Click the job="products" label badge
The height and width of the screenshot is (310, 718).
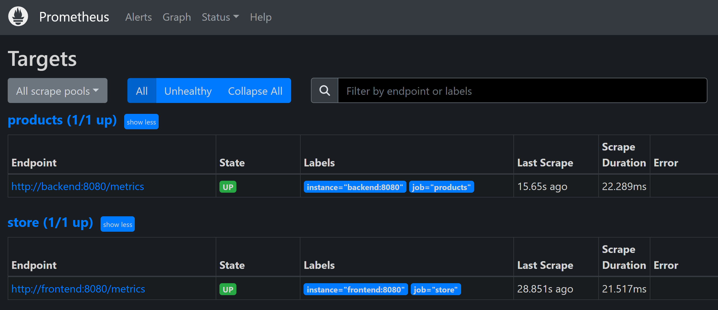click(x=441, y=187)
